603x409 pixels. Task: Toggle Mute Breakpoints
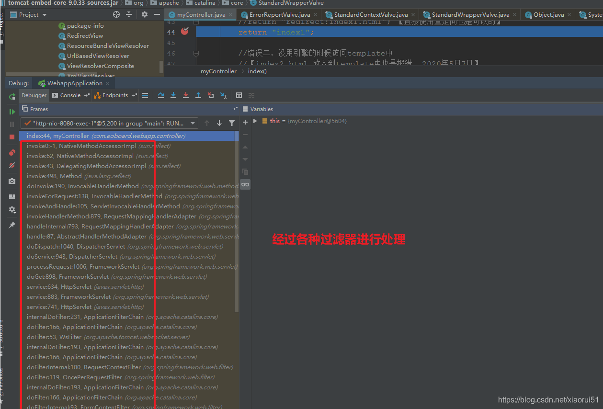(12, 165)
